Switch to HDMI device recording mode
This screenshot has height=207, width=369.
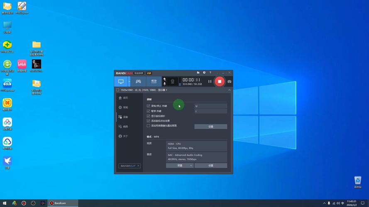(x=154, y=82)
